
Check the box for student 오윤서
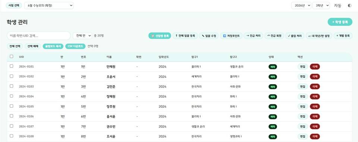click(12, 76)
